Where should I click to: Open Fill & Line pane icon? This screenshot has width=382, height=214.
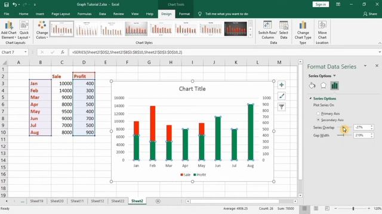(312, 86)
